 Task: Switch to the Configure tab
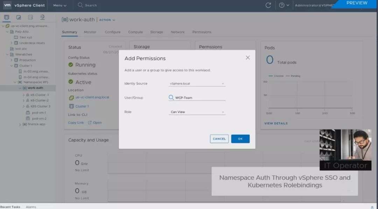tap(113, 32)
